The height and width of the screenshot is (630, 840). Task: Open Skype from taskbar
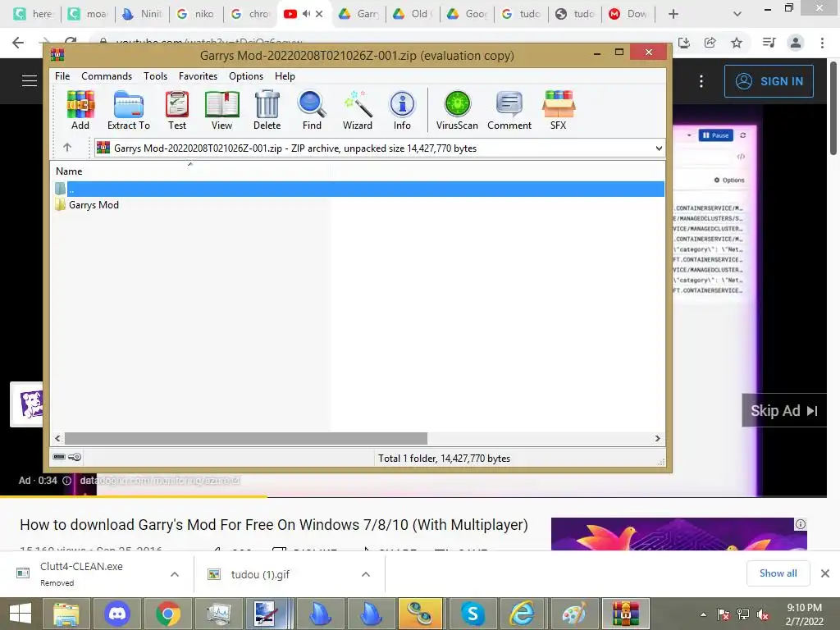pyautogui.click(x=472, y=614)
